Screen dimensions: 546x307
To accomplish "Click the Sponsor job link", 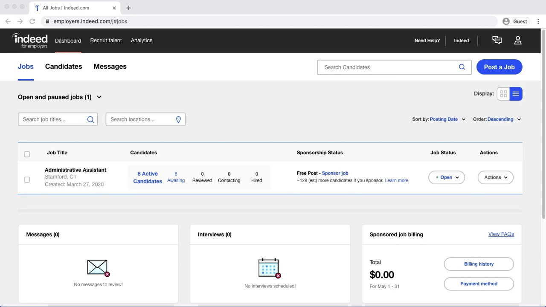I will pos(335,173).
